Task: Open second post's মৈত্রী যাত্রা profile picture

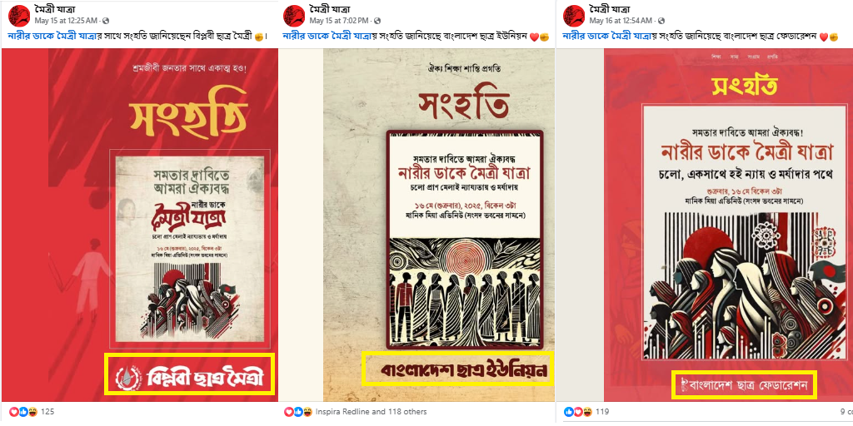Action: tap(294, 15)
